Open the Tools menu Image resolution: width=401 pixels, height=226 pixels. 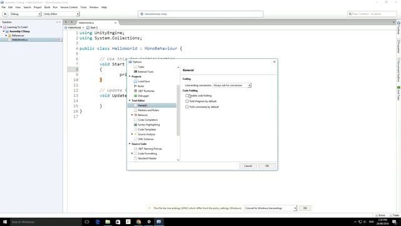[x=83, y=8]
